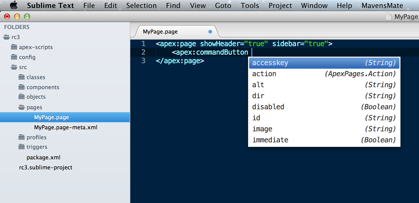This screenshot has height=203, width=419.
Task: Open MyPage.page in the sidebar
Action: pyautogui.click(x=65, y=117)
